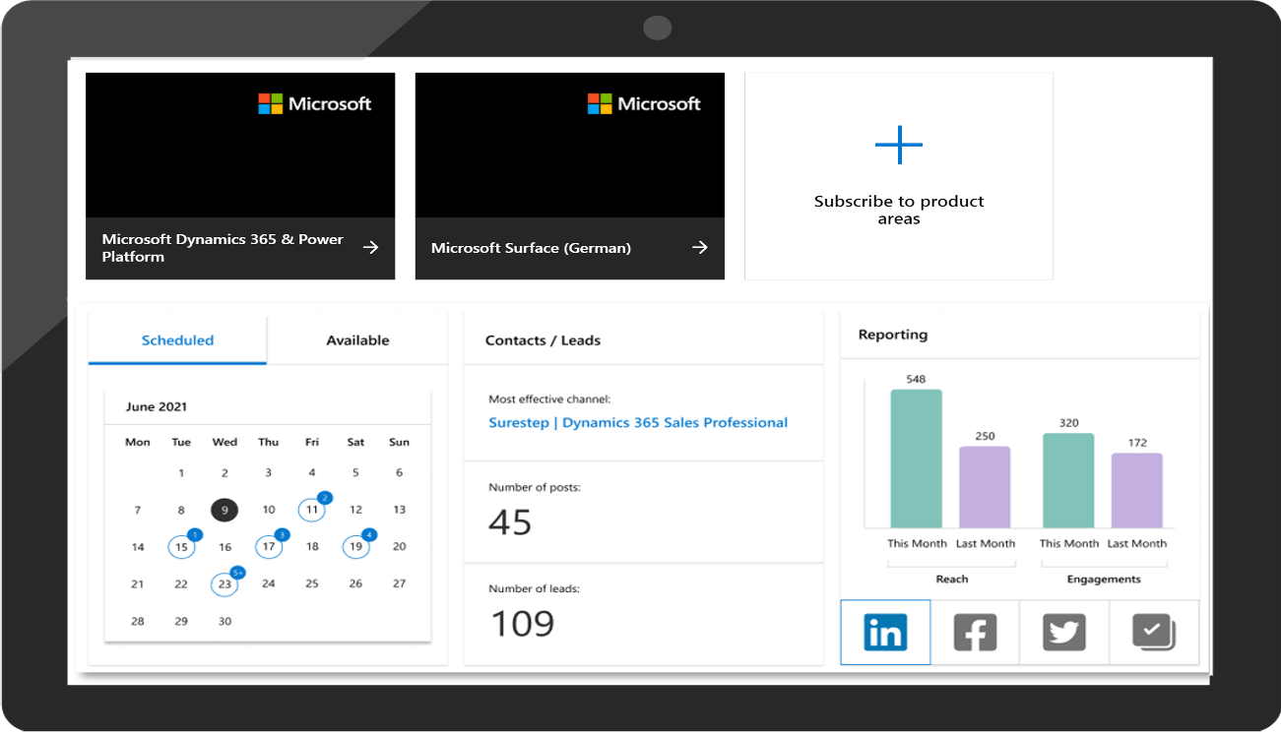Select June 17 with 3 scheduled posts
Screen dimensions: 1281x735
[x=268, y=547]
